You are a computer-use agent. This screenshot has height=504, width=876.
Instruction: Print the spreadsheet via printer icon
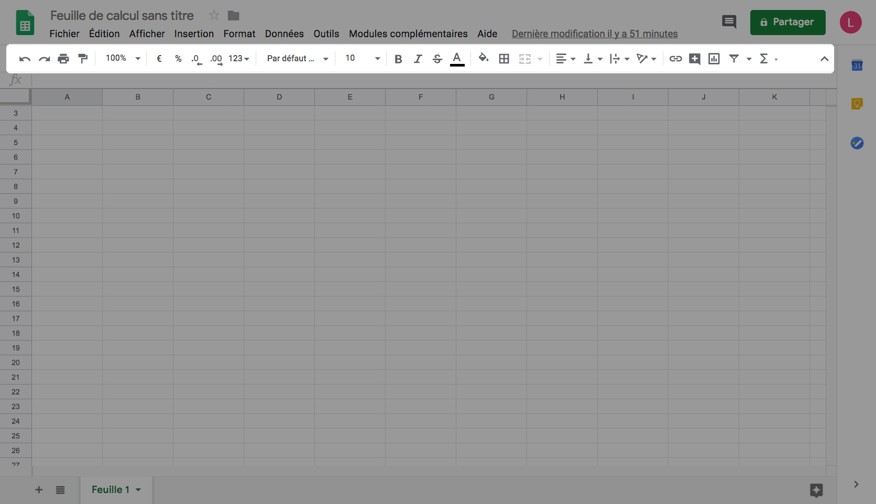click(63, 59)
